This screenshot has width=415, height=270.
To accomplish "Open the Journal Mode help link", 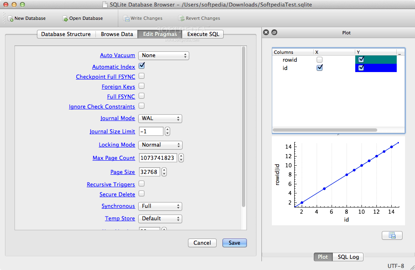I will point(118,118).
